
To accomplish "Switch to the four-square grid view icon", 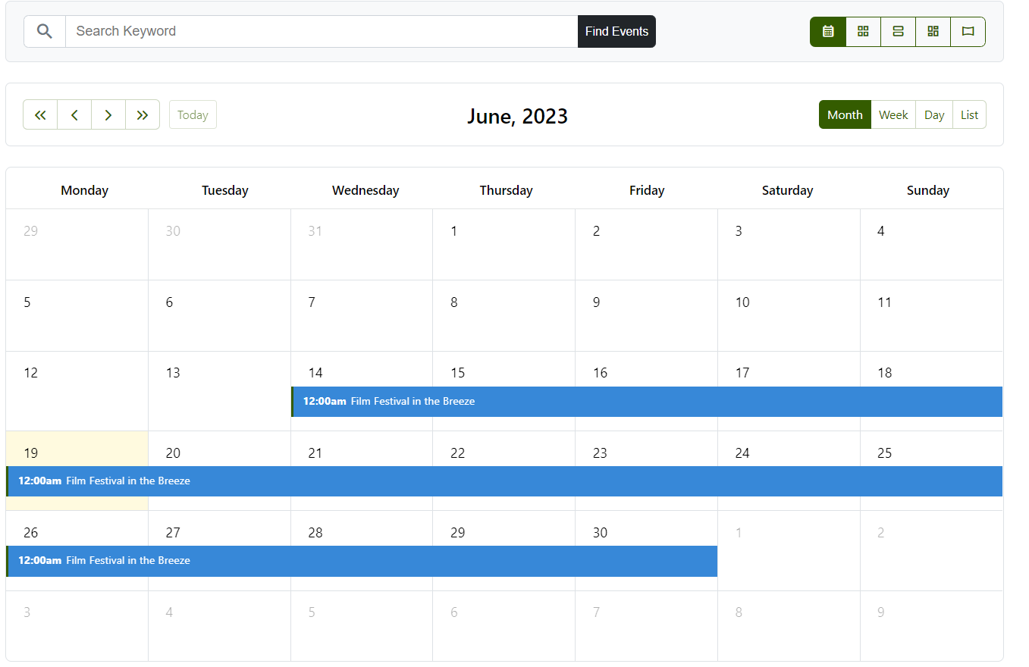I will pos(863,32).
